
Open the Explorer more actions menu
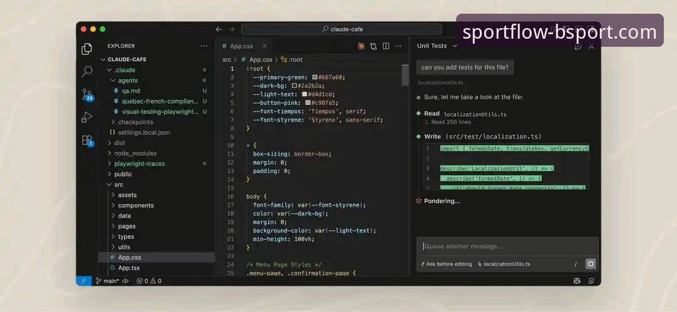(x=204, y=46)
